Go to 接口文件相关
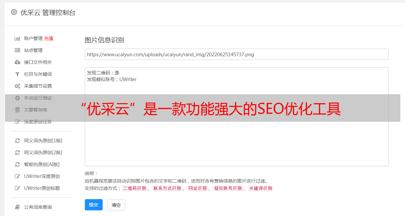This screenshot has height=216, width=405. (x=38, y=62)
